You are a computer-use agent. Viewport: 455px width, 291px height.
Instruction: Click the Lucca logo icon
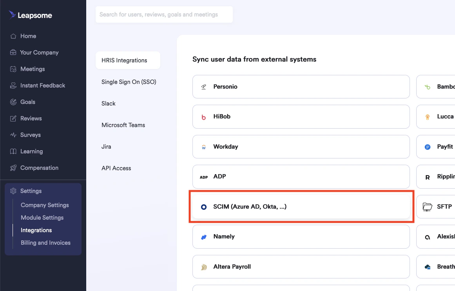tap(428, 117)
